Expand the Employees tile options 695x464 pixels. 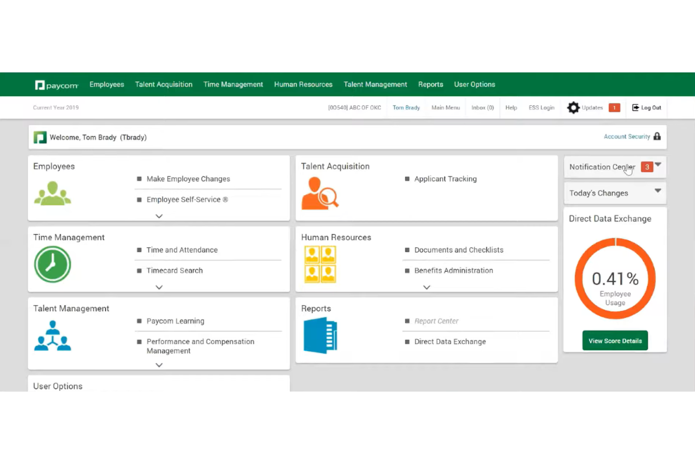(158, 216)
